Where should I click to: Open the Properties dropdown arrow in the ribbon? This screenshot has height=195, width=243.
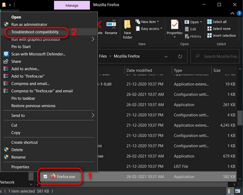(x=175, y=37)
